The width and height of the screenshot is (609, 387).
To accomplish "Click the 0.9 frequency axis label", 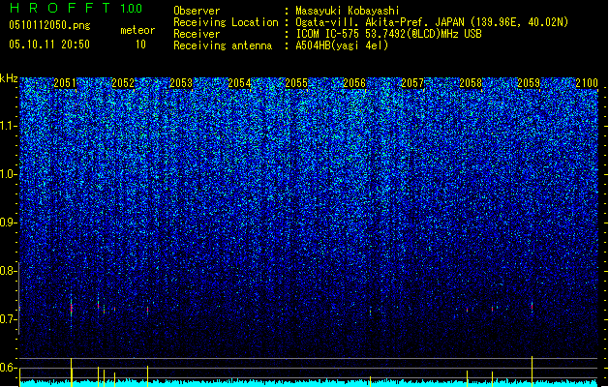I will coord(8,223).
